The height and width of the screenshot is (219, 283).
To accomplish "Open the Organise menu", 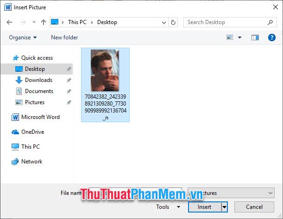I will pos(22,38).
